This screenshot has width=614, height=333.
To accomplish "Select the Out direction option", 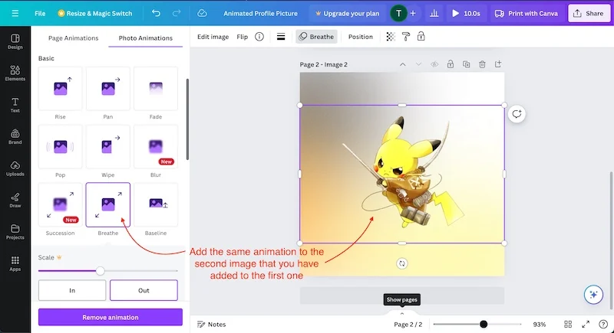I will (144, 290).
